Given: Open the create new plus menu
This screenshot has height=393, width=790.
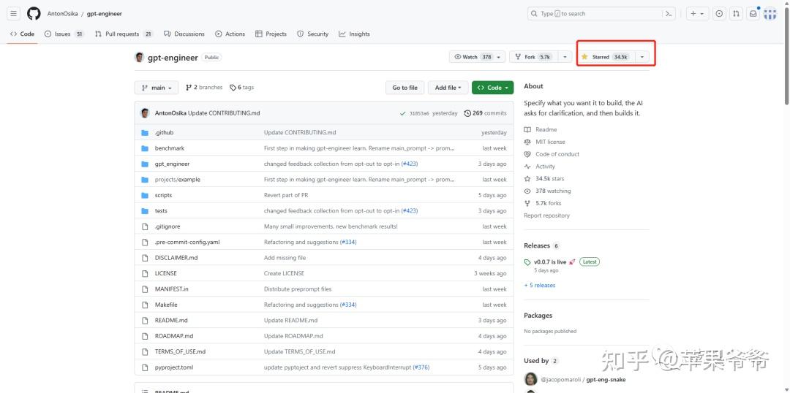Looking at the screenshot, I should (x=698, y=14).
